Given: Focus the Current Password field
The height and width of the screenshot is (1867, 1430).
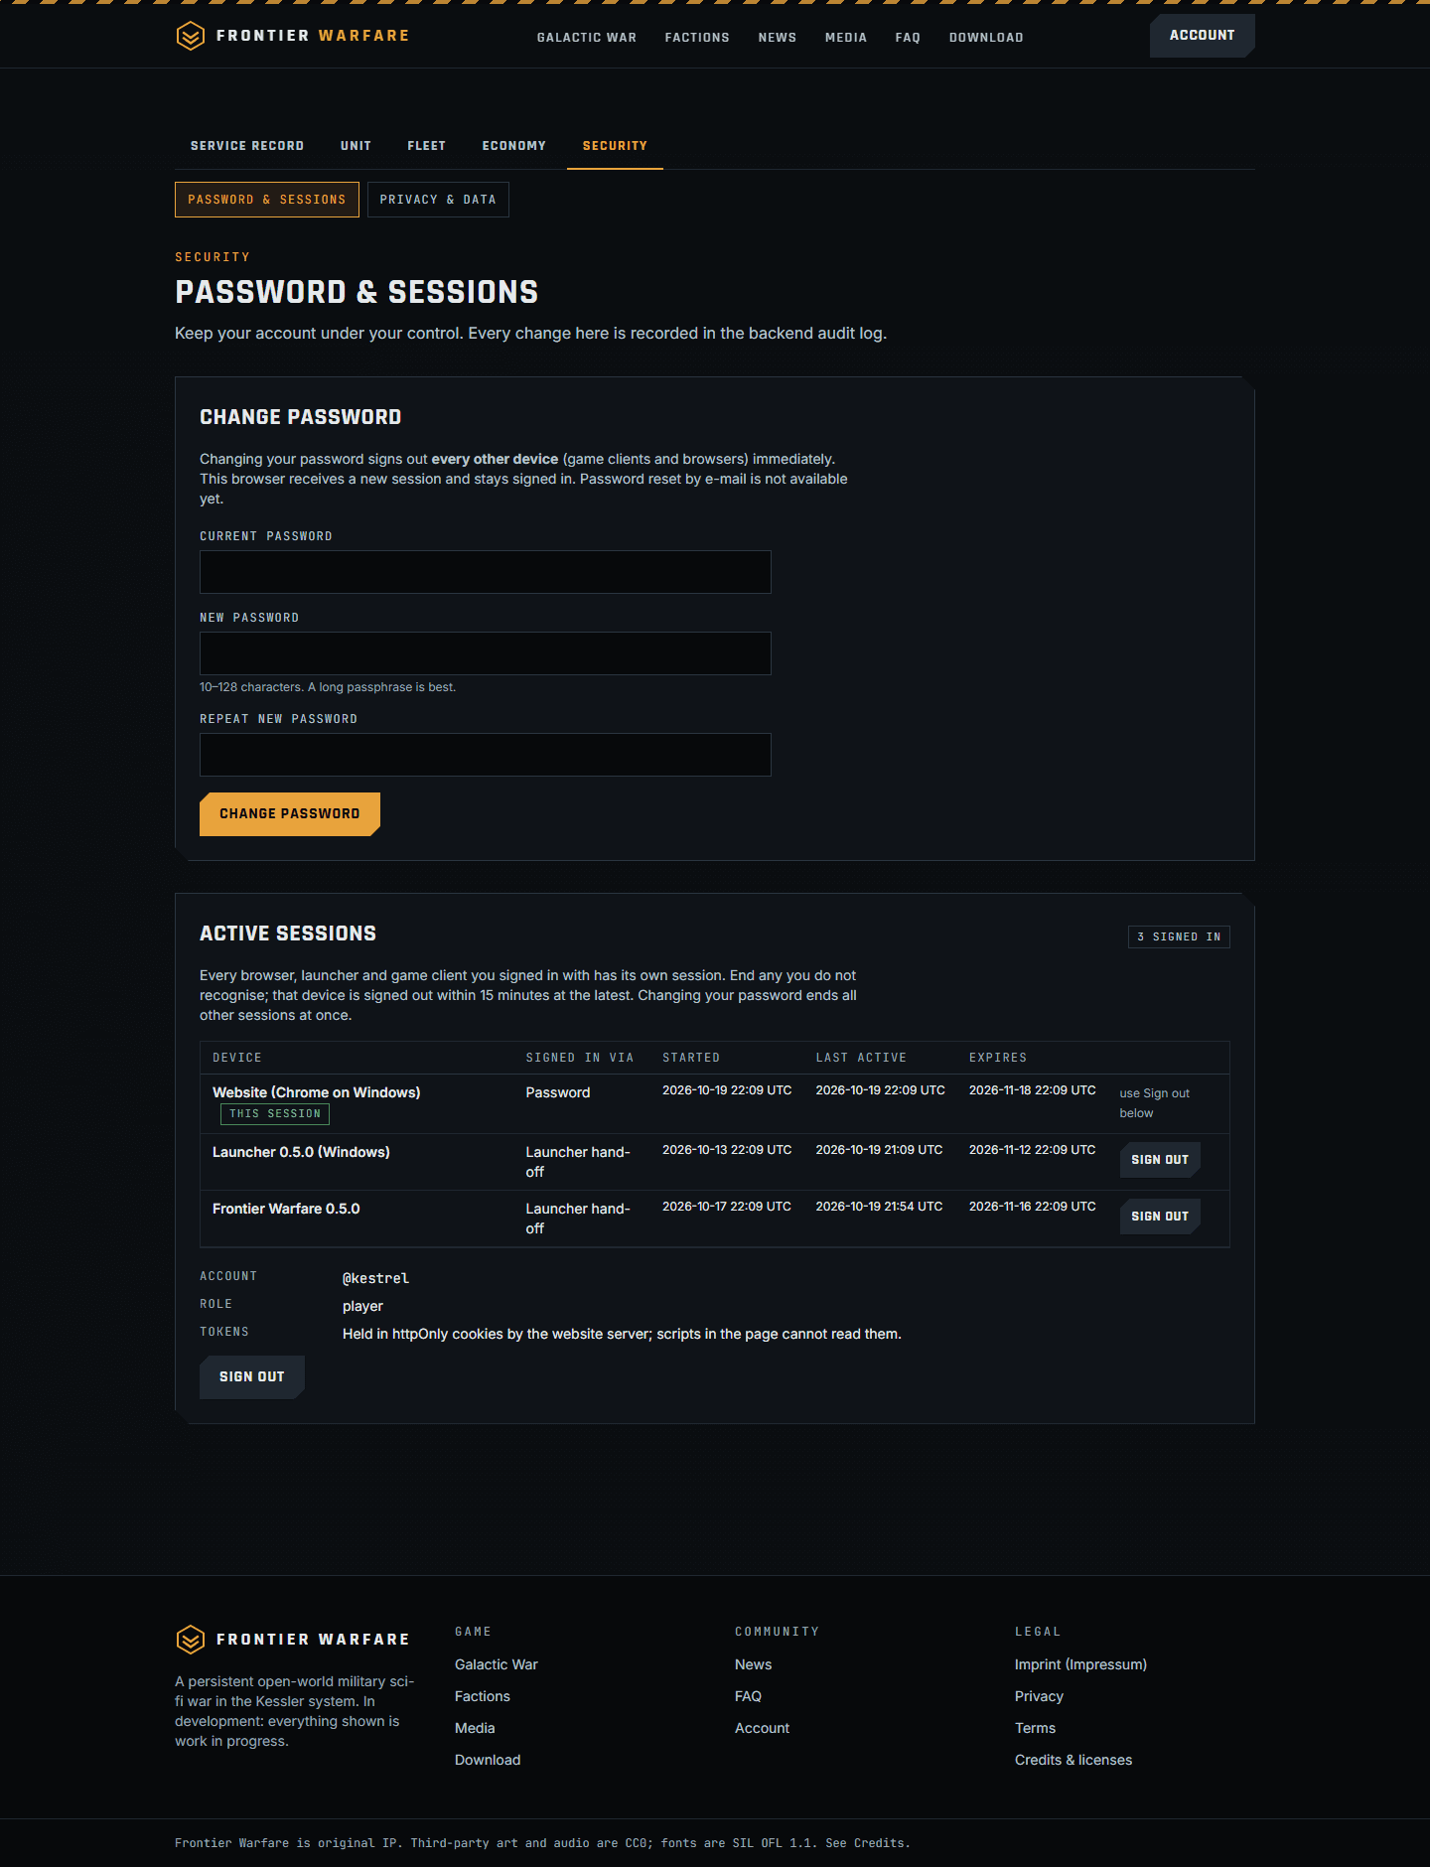Looking at the screenshot, I should [486, 572].
